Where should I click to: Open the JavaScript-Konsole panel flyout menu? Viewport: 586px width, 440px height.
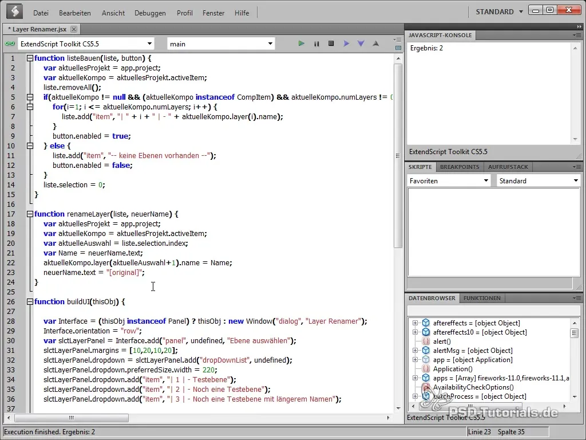pyautogui.click(x=577, y=35)
